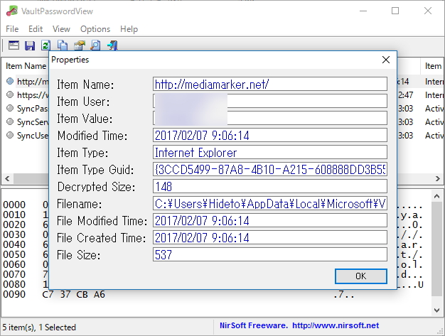445x336 pixels.
Task: Click the Item User field
Action: (x=270, y=101)
